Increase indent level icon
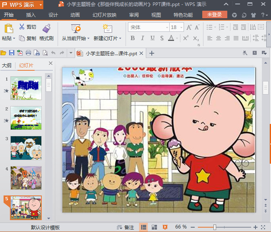The image size is (271, 232). point(244,27)
